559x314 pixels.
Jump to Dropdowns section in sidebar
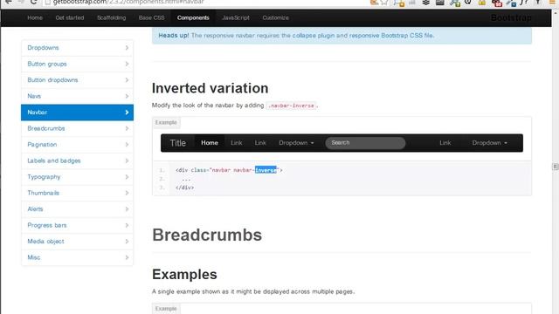click(x=78, y=48)
